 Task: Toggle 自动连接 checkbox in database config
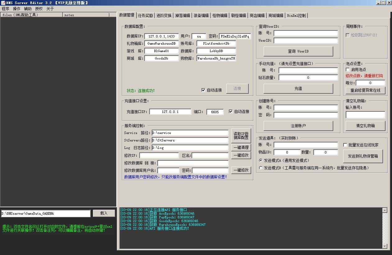click(203, 90)
